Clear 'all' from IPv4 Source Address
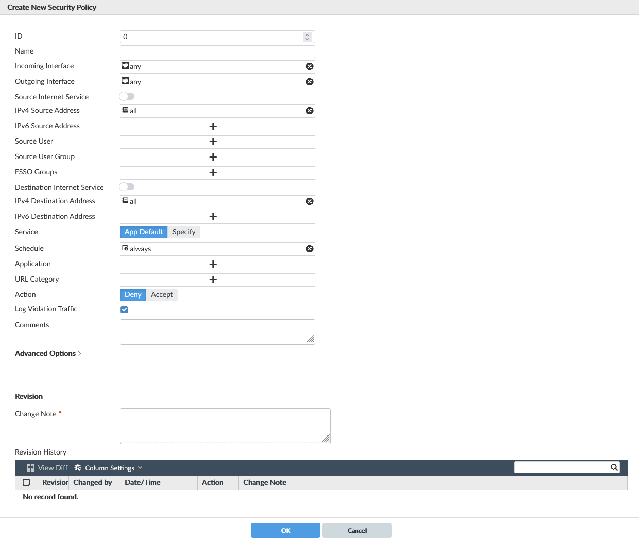Viewport: 639px width, 541px height. [x=309, y=111]
